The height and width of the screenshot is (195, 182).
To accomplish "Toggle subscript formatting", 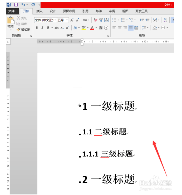I will (x=62, y=28).
